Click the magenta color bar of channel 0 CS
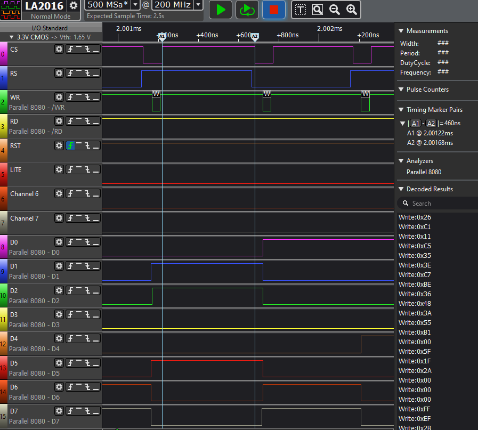The width and height of the screenshot is (478, 430). click(x=4, y=54)
